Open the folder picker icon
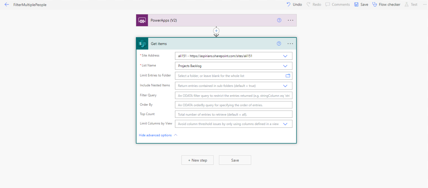The image size is (428, 188). [288, 76]
